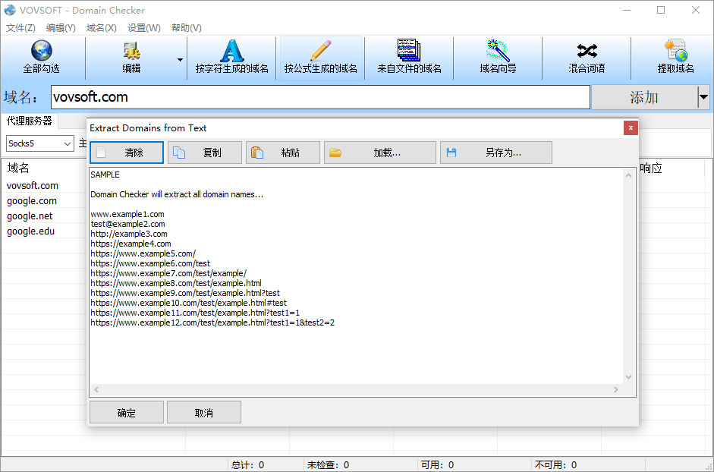Close the Extract Domains from Text dialog
The width and height of the screenshot is (714, 472).
(x=631, y=128)
